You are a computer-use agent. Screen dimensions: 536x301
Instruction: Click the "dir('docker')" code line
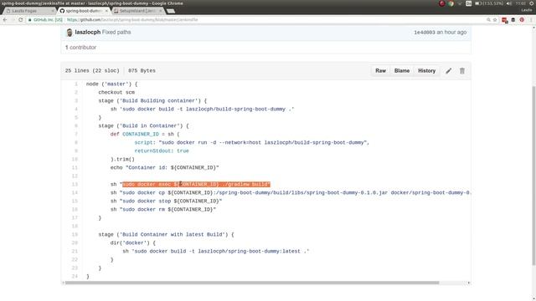[x=132, y=243]
